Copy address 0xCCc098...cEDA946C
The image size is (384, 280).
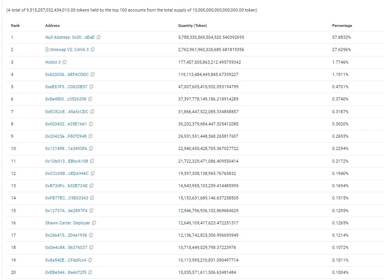click(92, 173)
